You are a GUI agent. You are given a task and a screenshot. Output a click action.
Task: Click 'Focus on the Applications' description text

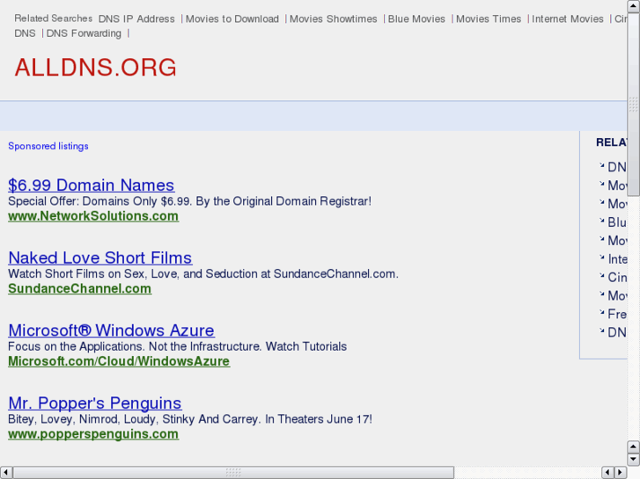tap(178, 346)
